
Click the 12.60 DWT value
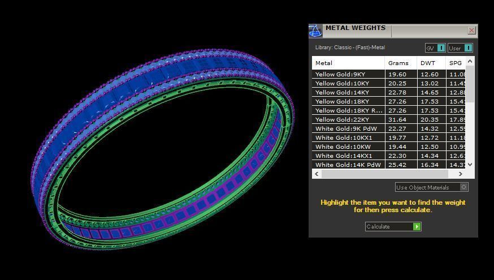[430, 75]
